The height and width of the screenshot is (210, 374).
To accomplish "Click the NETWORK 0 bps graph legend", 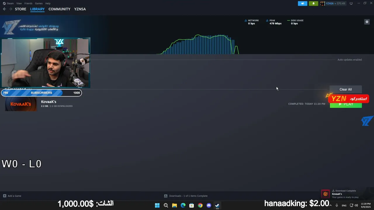I will (x=252, y=22).
